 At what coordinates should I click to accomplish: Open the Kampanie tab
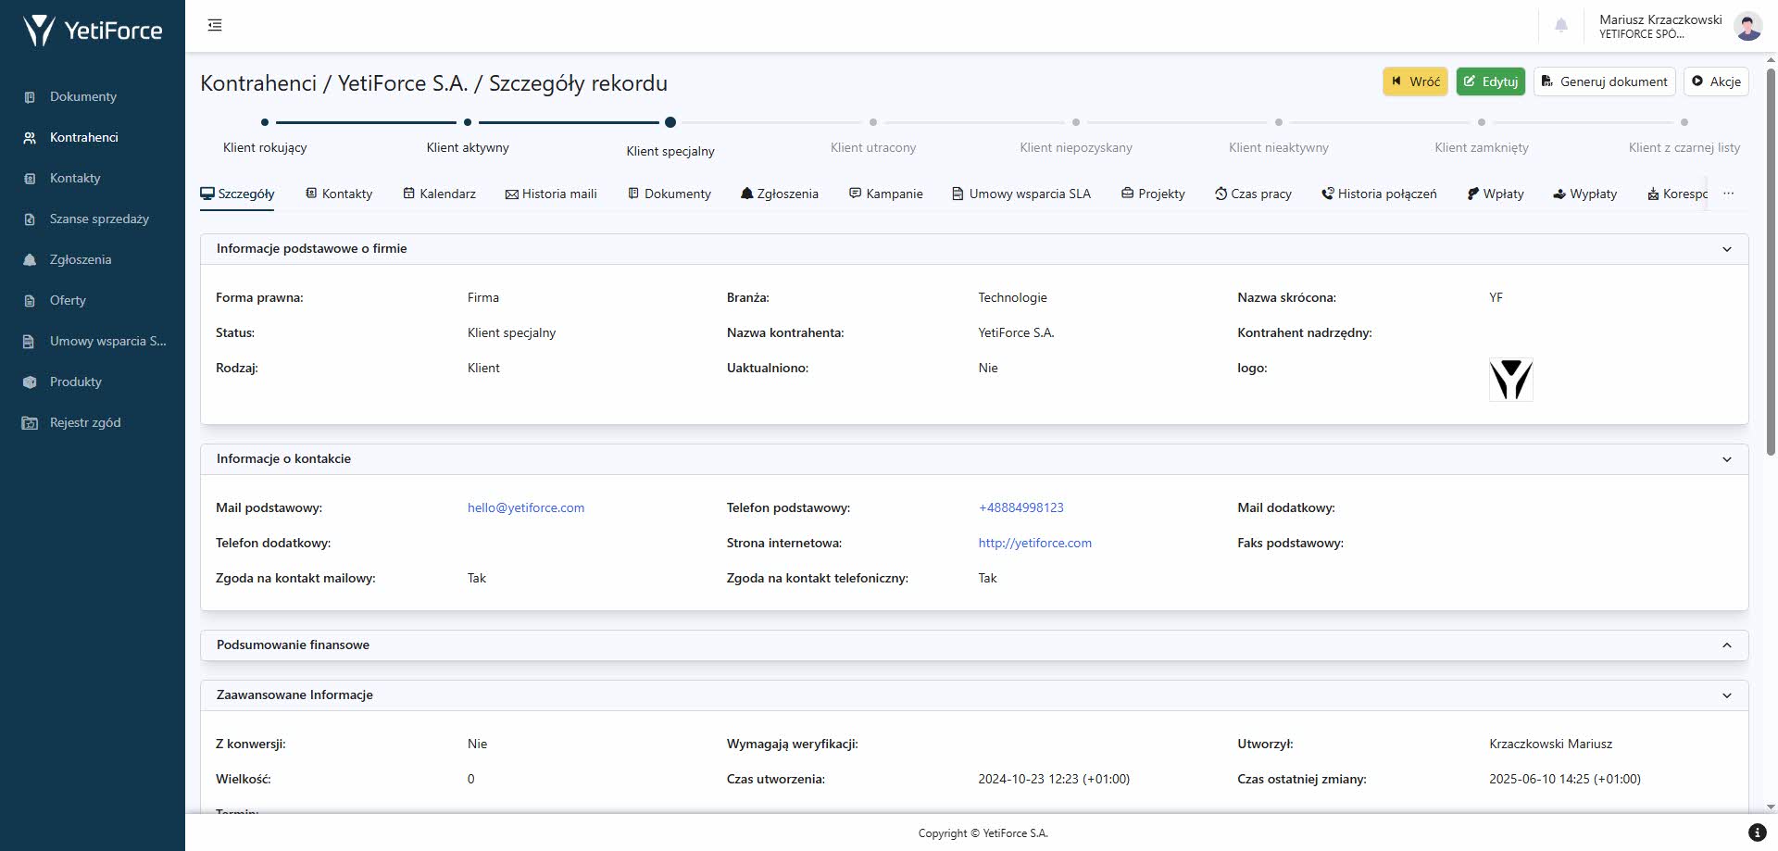886,194
